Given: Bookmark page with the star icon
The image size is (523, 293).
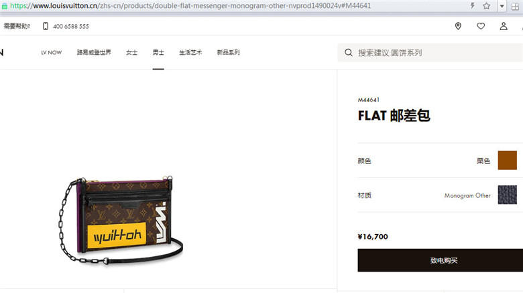Looking at the screenshot, I should (486, 5).
